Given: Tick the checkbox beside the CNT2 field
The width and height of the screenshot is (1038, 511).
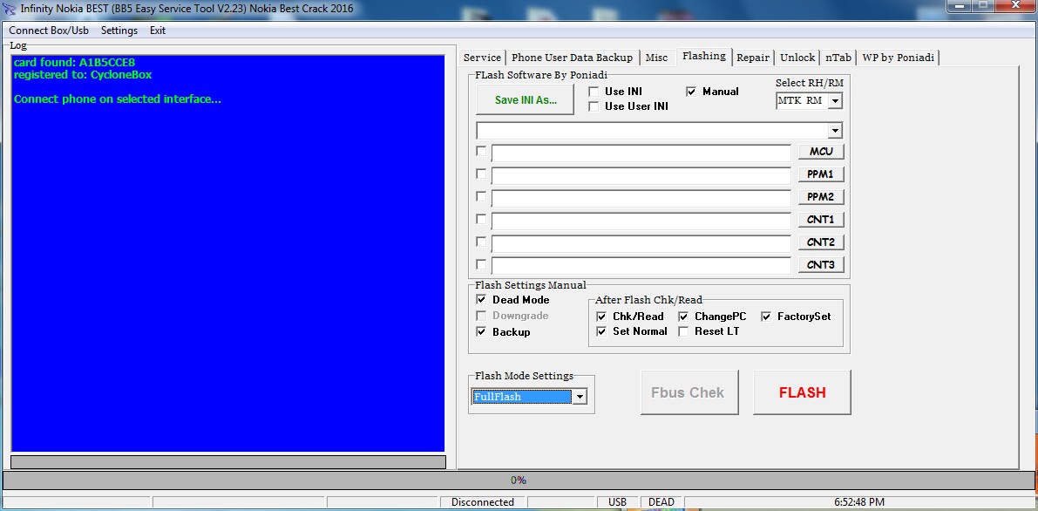Looking at the screenshot, I should (x=481, y=242).
